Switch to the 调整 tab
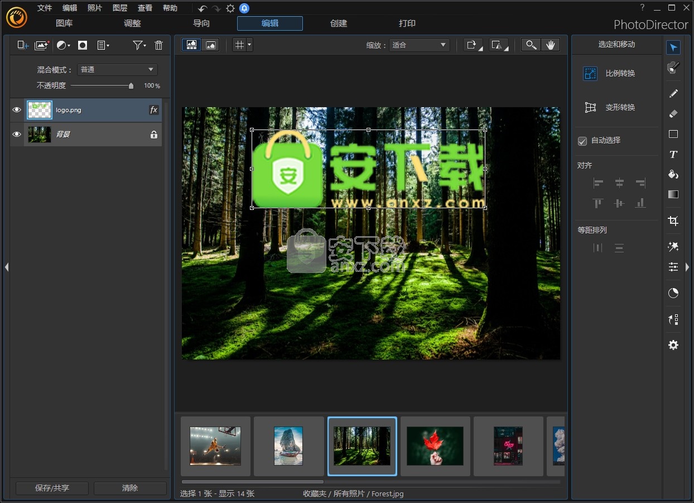The height and width of the screenshot is (503, 694). point(132,23)
